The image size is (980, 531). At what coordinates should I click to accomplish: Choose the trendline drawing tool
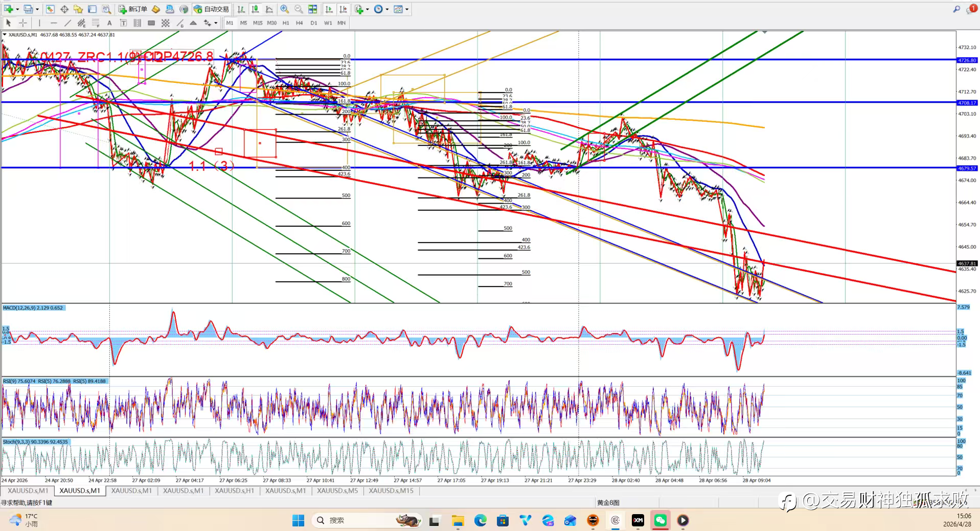67,23
